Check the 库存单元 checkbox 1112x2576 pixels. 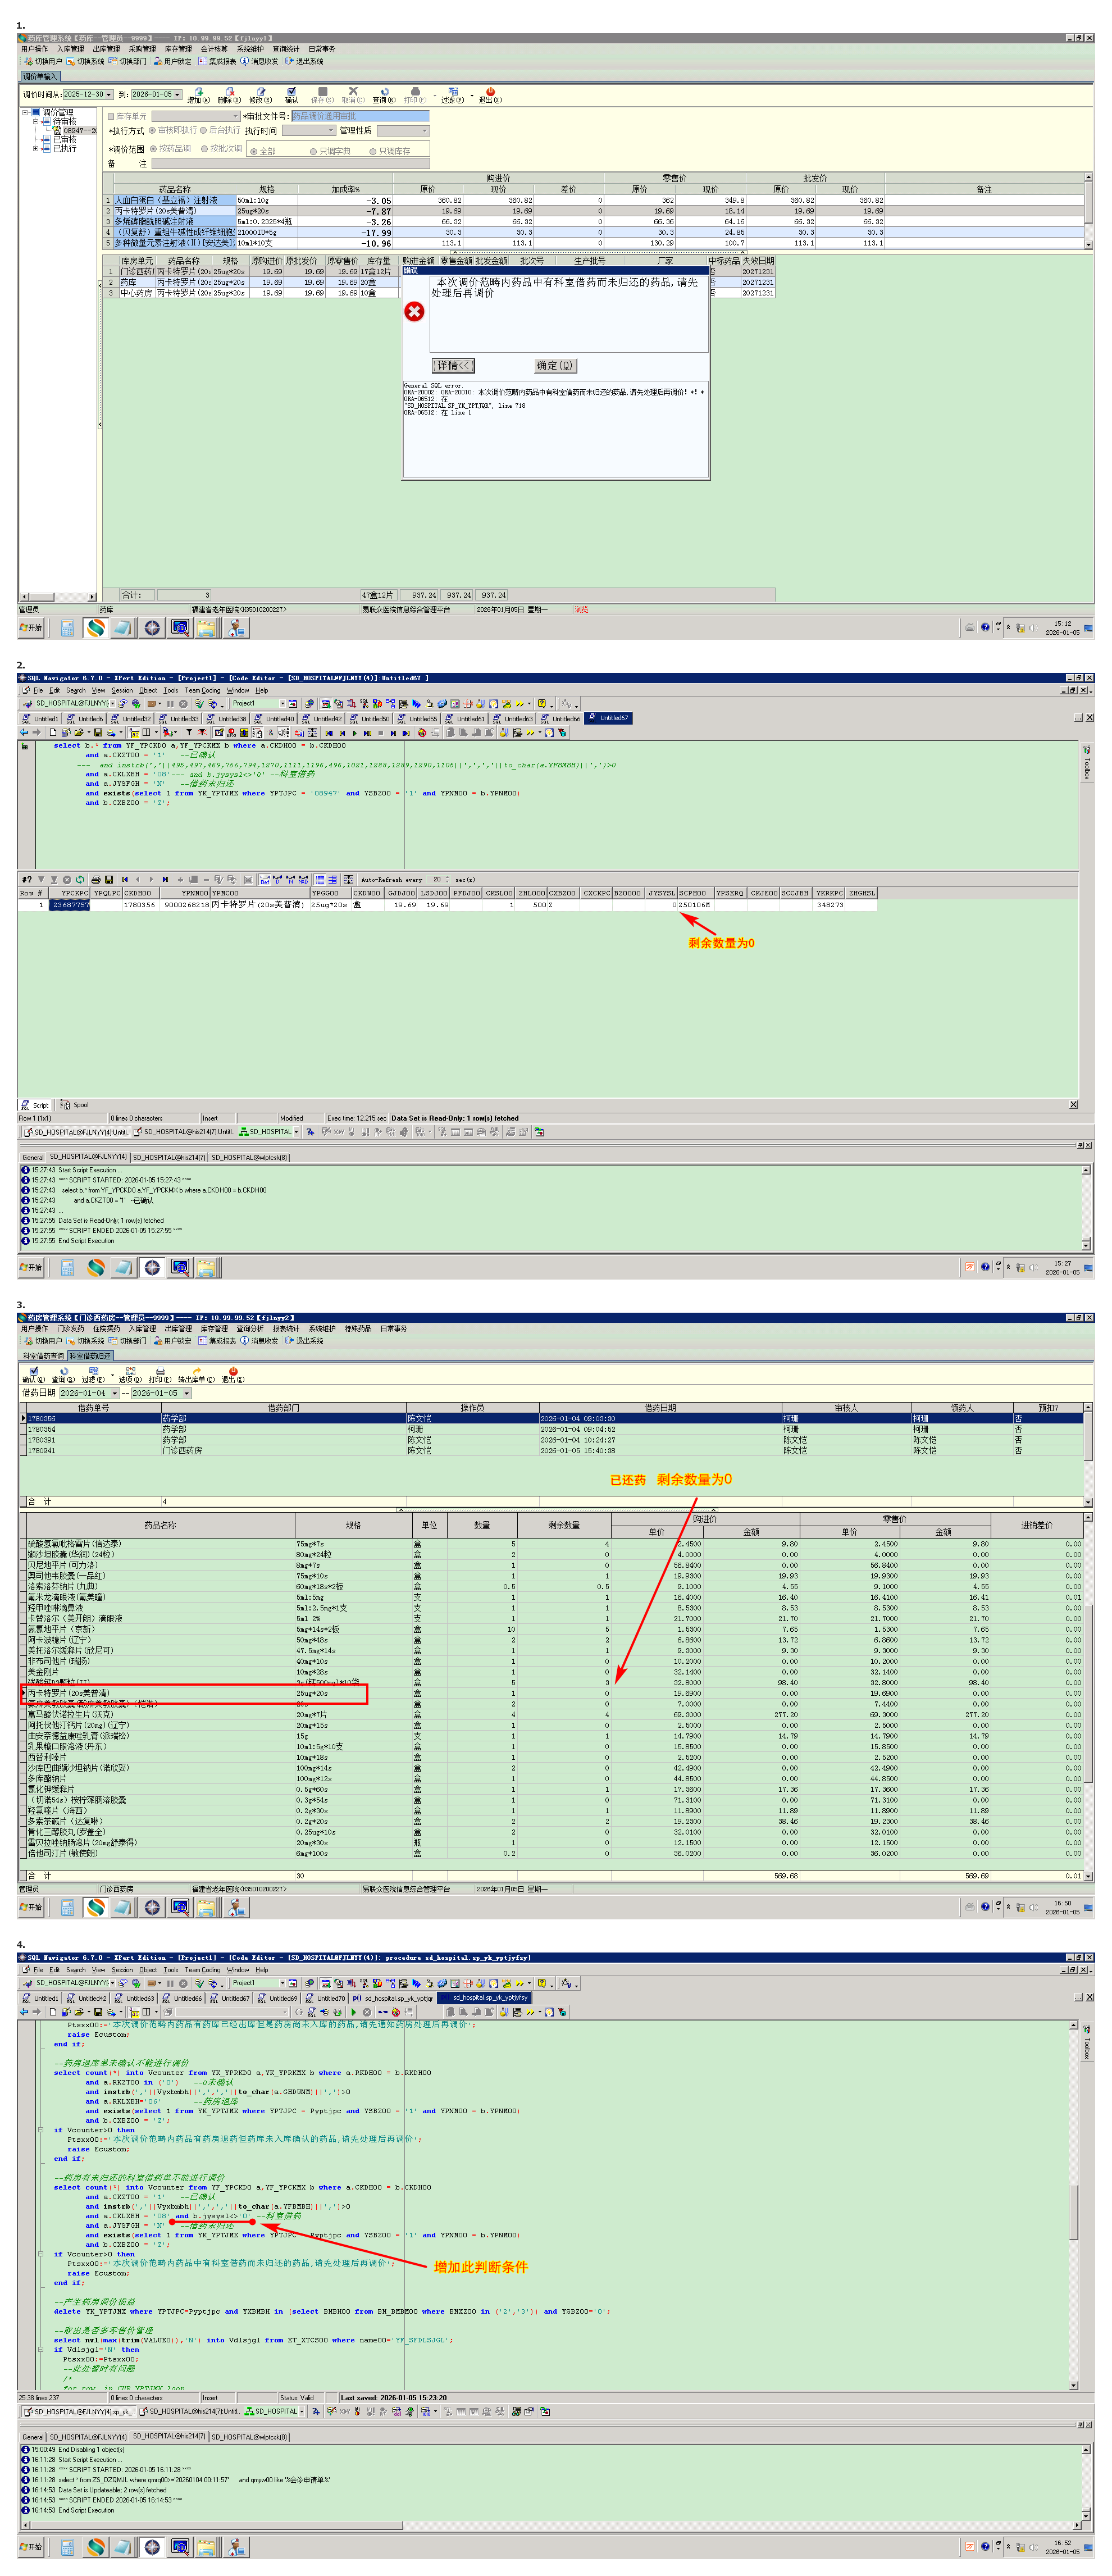(x=111, y=116)
